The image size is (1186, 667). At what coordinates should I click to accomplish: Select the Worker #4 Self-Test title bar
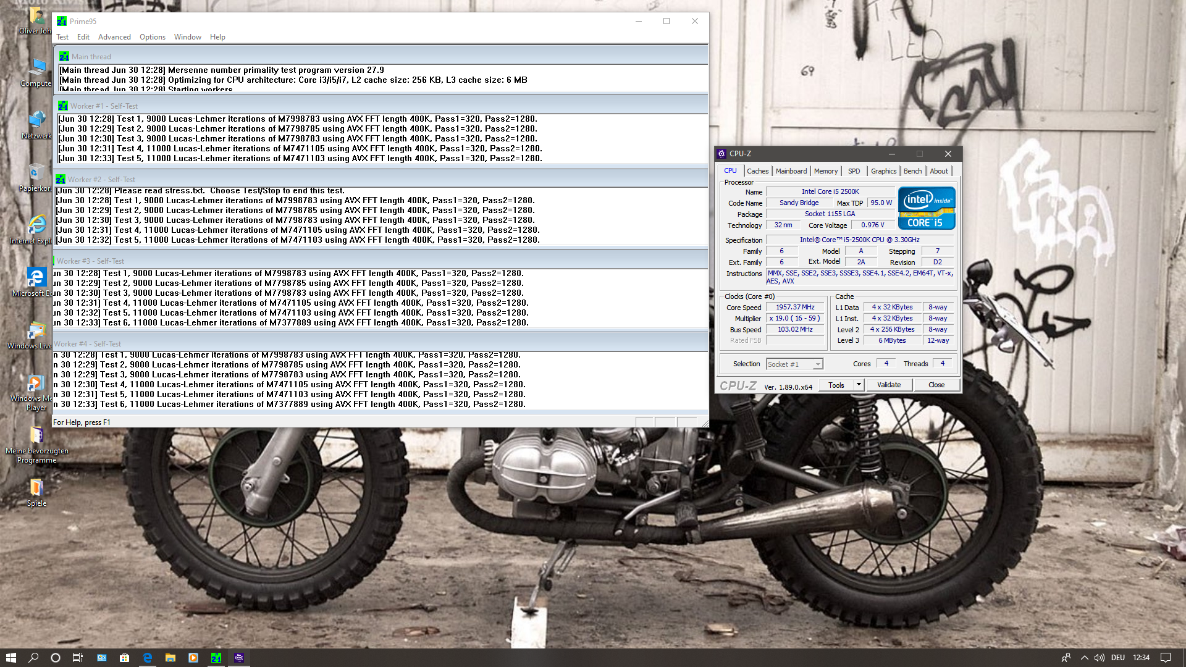[381, 343]
